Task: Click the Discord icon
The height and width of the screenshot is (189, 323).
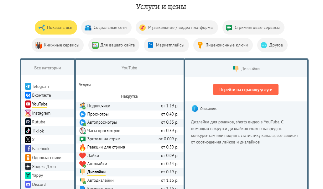Action: [28, 184]
